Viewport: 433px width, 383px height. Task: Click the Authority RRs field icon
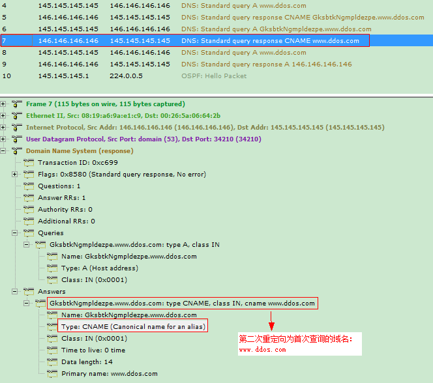(x=29, y=210)
